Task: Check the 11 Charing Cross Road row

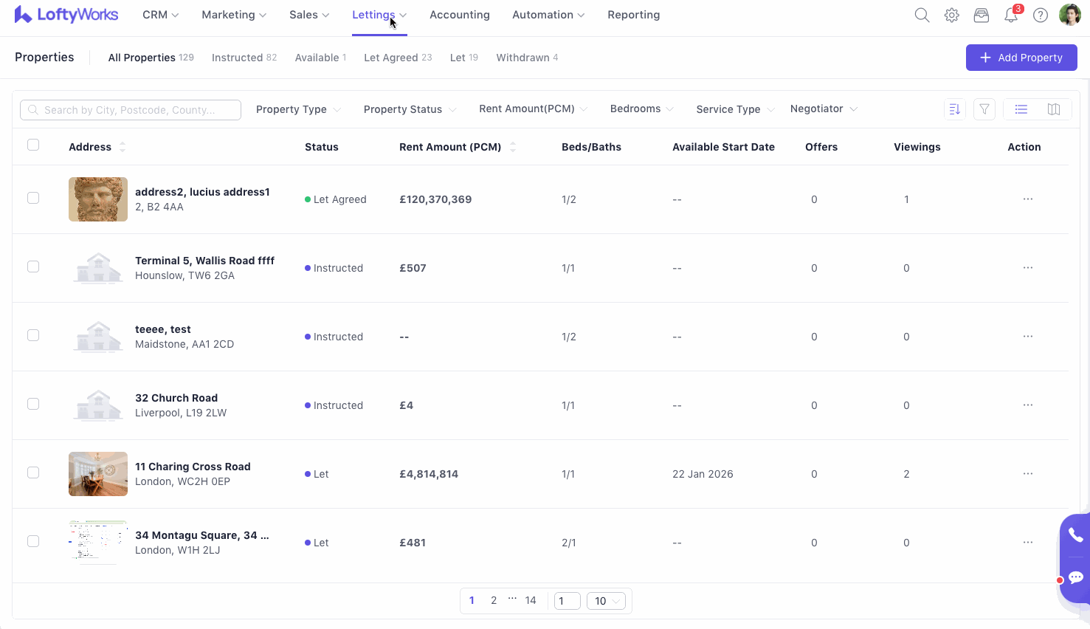Action: [x=33, y=472]
